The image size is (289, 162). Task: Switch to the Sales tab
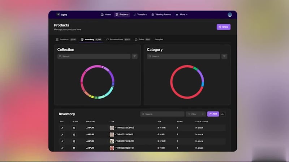[142, 40]
